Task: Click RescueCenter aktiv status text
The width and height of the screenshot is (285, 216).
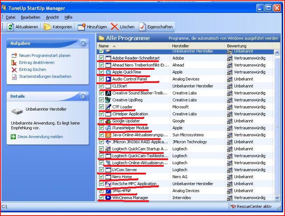Action: [x=254, y=206]
